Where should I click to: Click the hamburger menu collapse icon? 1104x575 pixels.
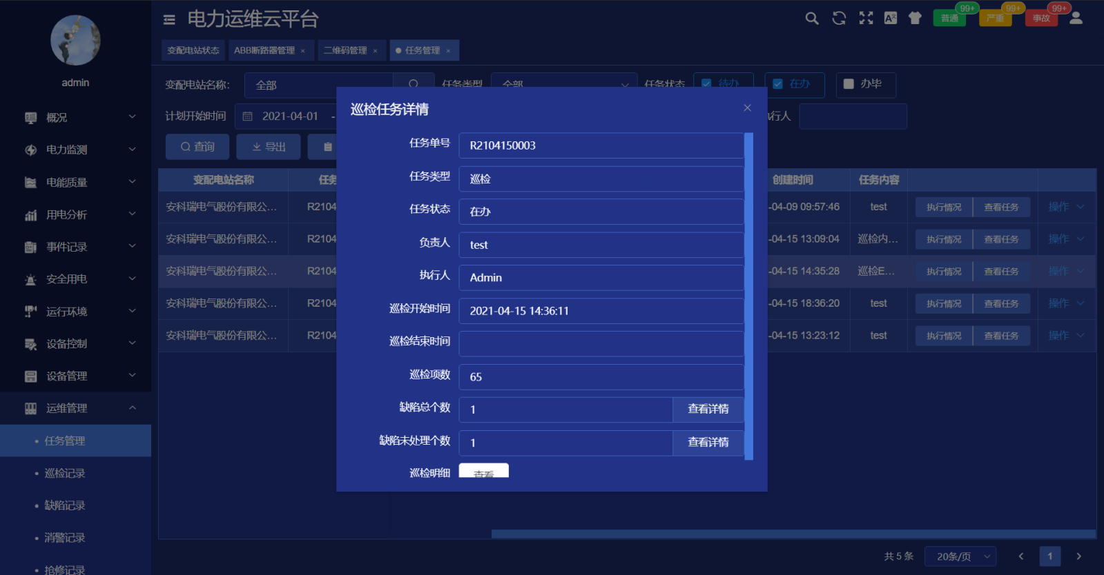(169, 19)
